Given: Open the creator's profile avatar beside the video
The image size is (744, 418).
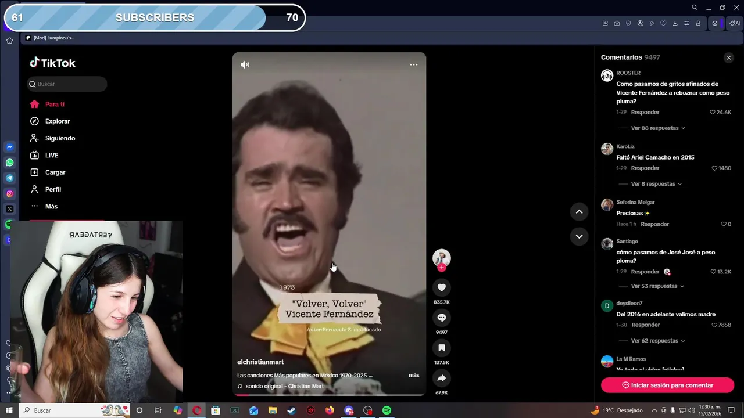Looking at the screenshot, I should coord(442,258).
